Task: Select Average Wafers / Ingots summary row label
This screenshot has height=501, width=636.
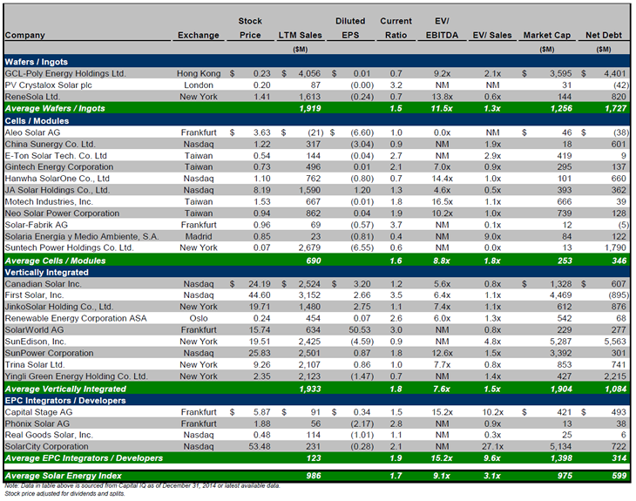Action: [55, 108]
